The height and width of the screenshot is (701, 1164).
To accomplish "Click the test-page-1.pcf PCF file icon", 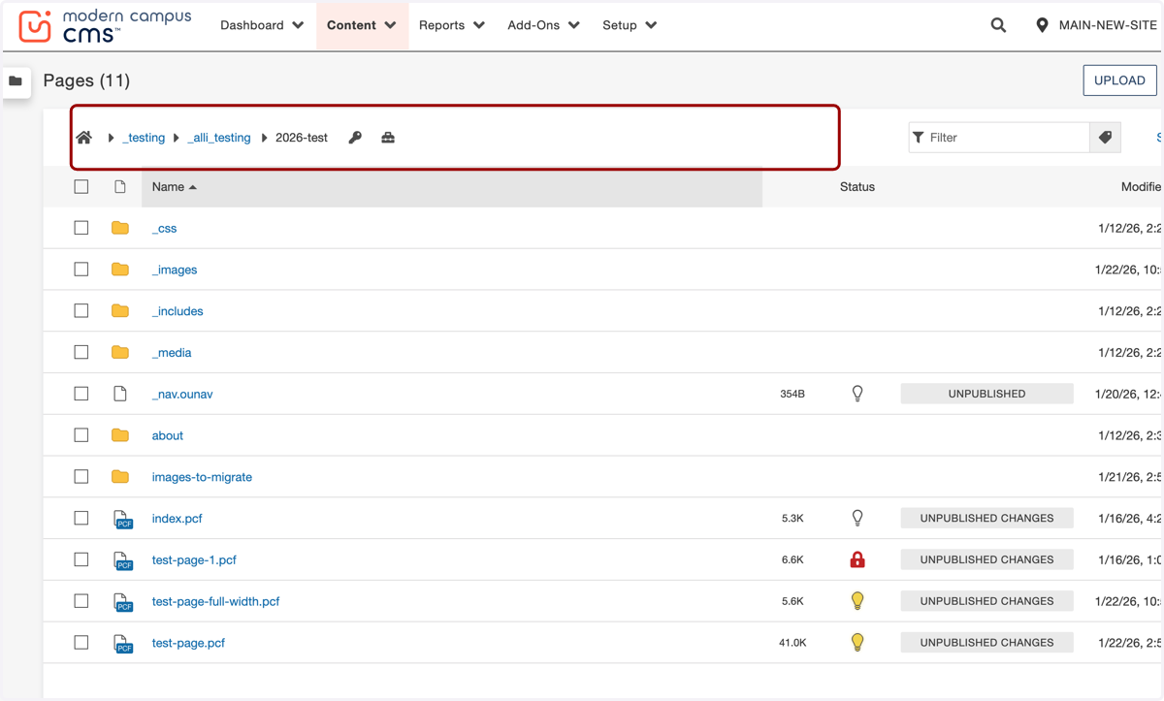I will 123,560.
